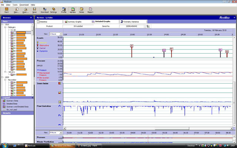Open the View menu

8,5
